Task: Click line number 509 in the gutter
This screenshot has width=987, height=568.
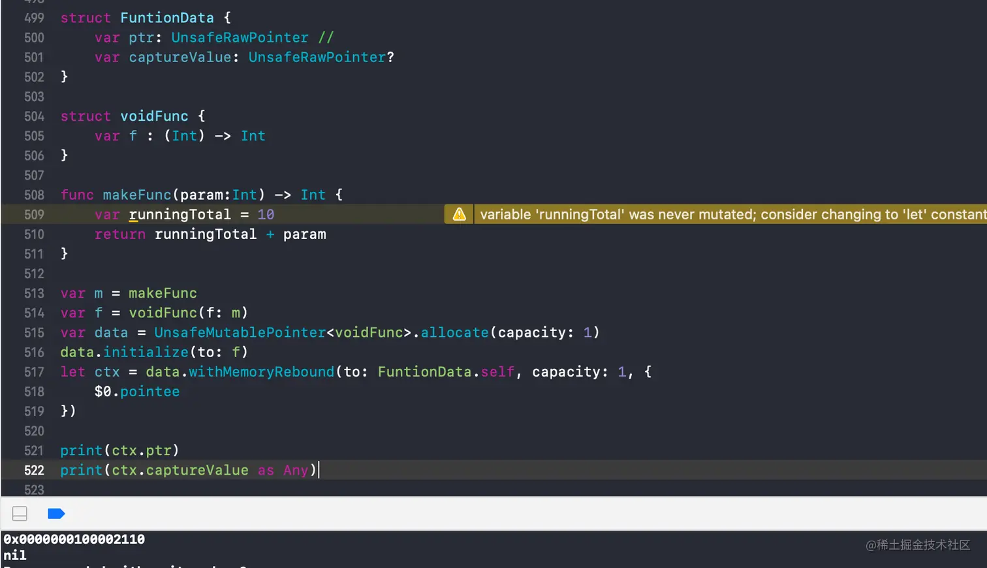Action: (x=34, y=215)
